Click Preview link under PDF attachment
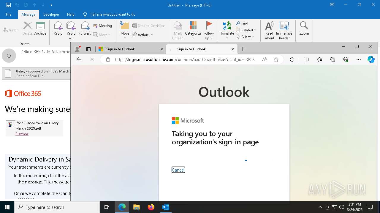The height and width of the screenshot is (213, 380). click(x=22, y=134)
